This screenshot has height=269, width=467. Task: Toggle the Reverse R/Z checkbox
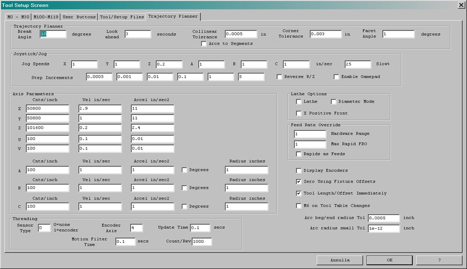(x=279, y=76)
